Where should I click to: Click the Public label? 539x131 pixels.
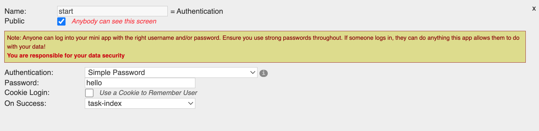(x=14, y=21)
